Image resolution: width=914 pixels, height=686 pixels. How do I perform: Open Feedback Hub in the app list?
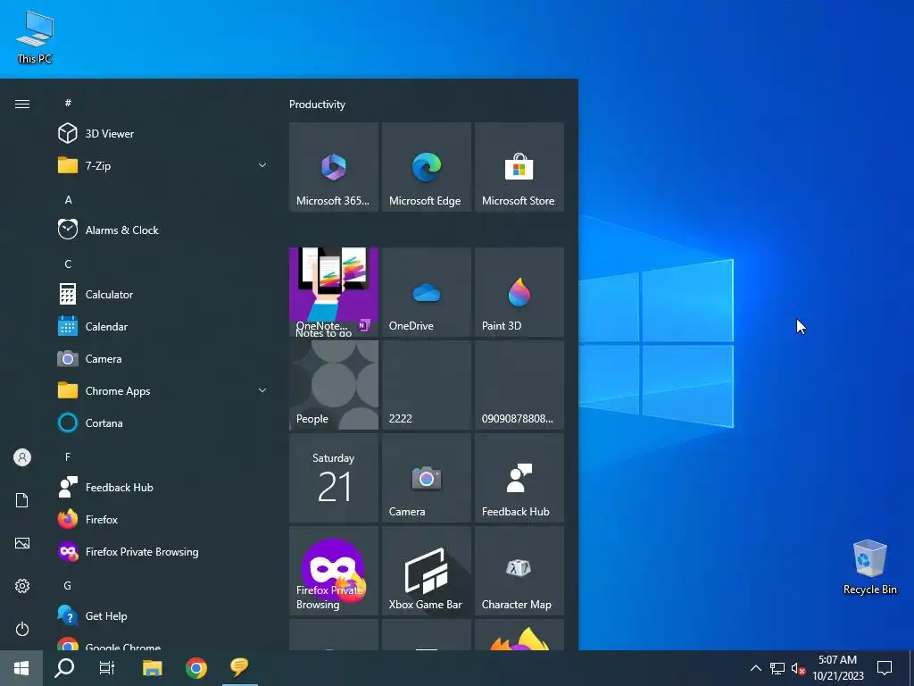(162, 487)
